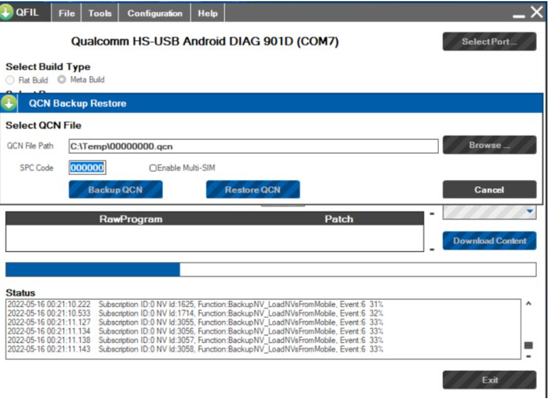Screen dimensions: 548x400
Task: Cancel the QCN Backup Restore dialog
Action: click(489, 190)
